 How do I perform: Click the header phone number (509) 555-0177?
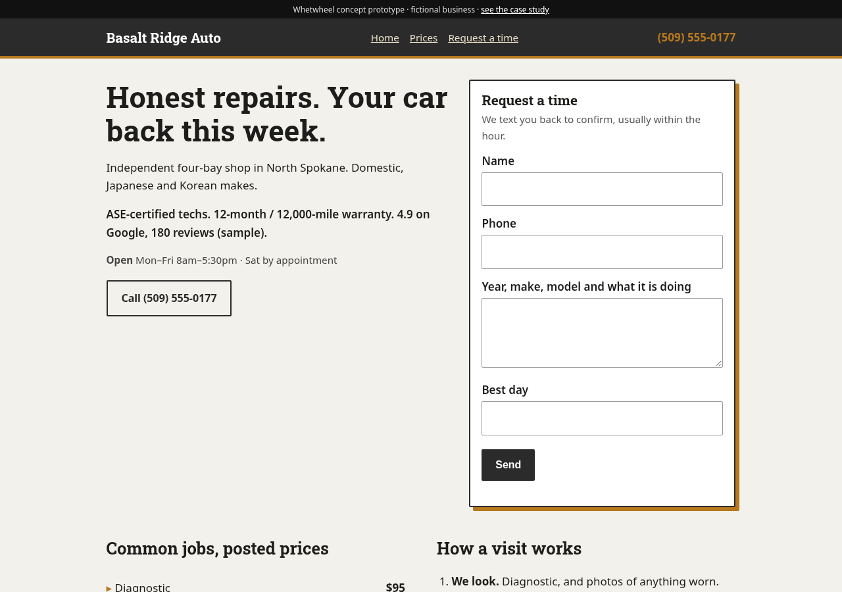tap(697, 37)
